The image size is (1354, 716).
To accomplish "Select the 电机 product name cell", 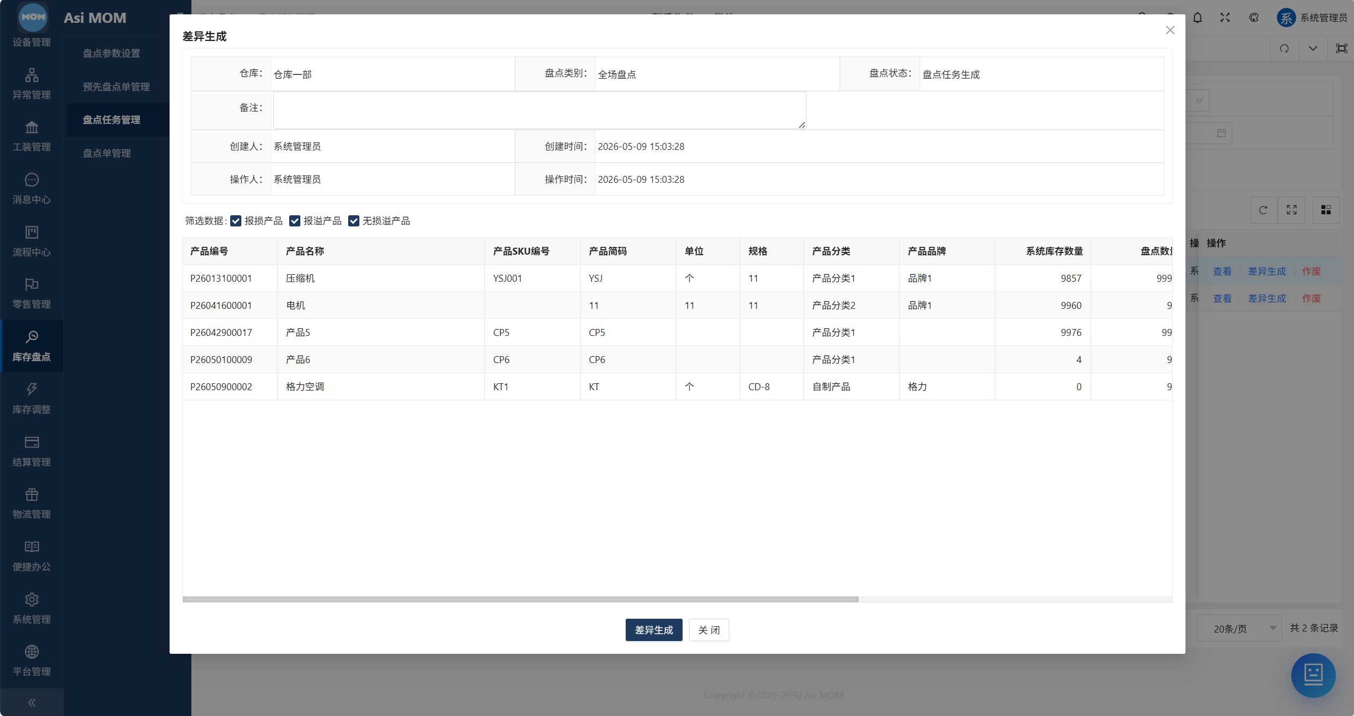I will [x=381, y=306].
